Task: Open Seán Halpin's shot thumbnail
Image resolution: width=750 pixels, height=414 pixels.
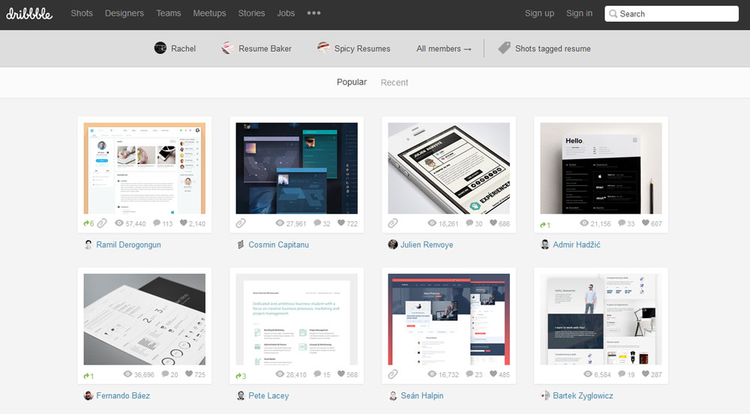Action: click(448, 319)
